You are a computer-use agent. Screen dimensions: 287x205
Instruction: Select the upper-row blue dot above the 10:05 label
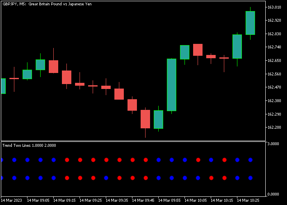click(184, 160)
